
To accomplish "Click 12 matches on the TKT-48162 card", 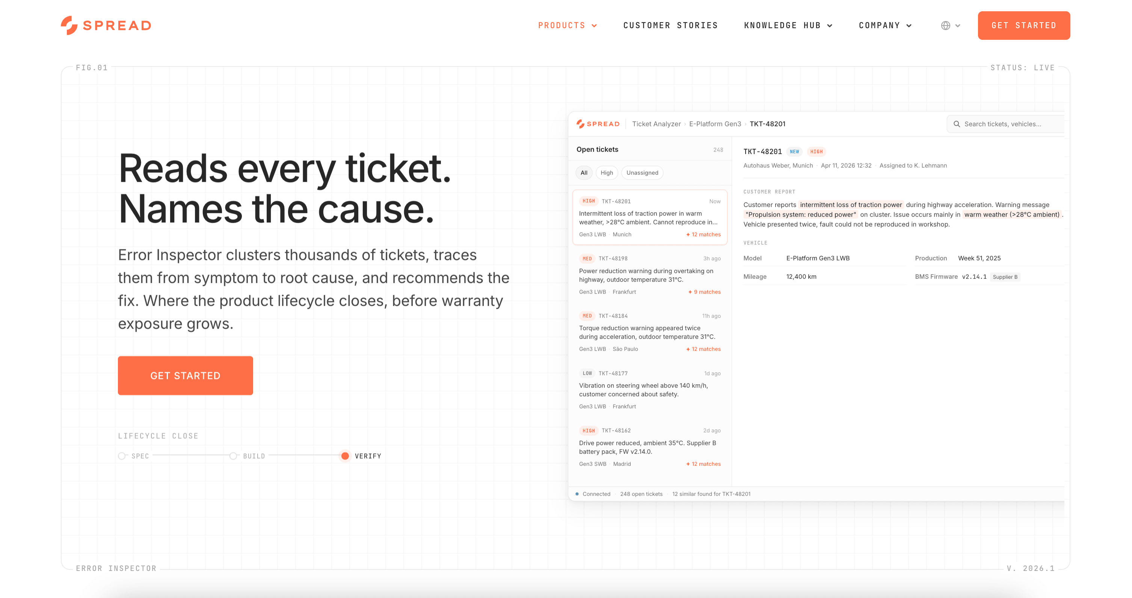I will point(703,464).
